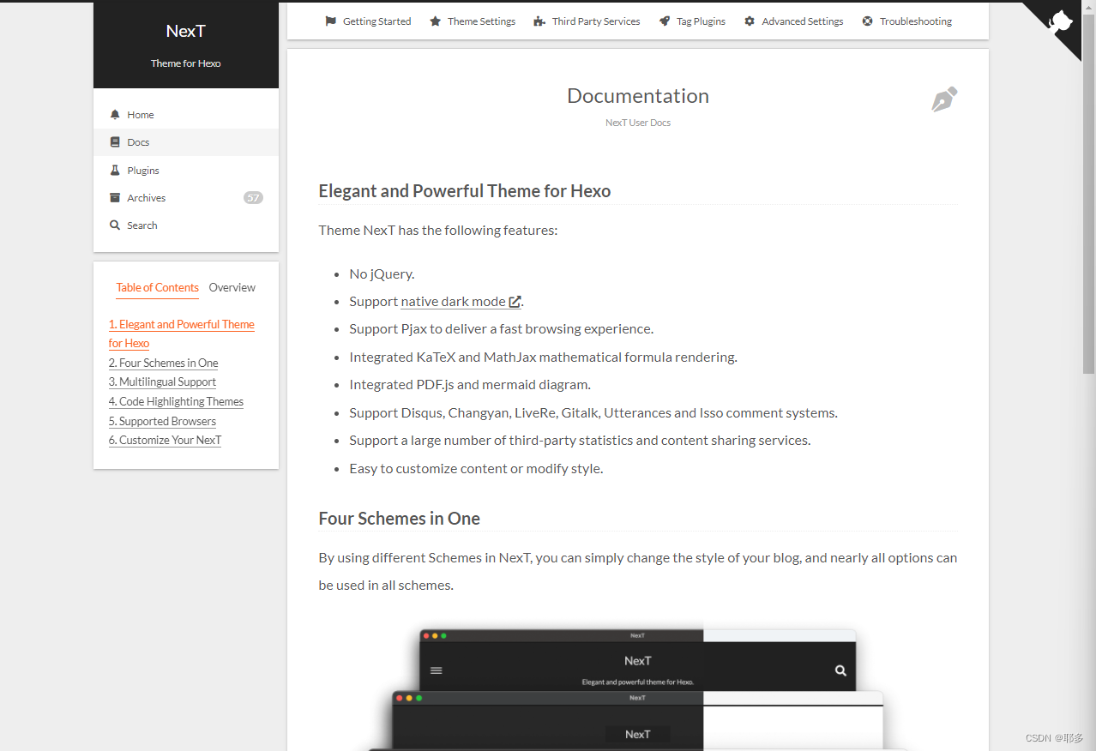Jump to Four Schemes in One section
The width and height of the screenshot is (1096, 751).
164,363
